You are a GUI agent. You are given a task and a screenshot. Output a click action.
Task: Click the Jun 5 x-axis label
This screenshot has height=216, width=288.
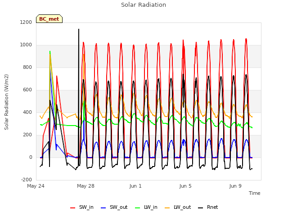[185, 186]
